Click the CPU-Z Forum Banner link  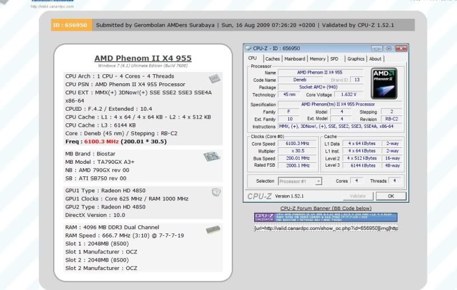tap(326, 208)
